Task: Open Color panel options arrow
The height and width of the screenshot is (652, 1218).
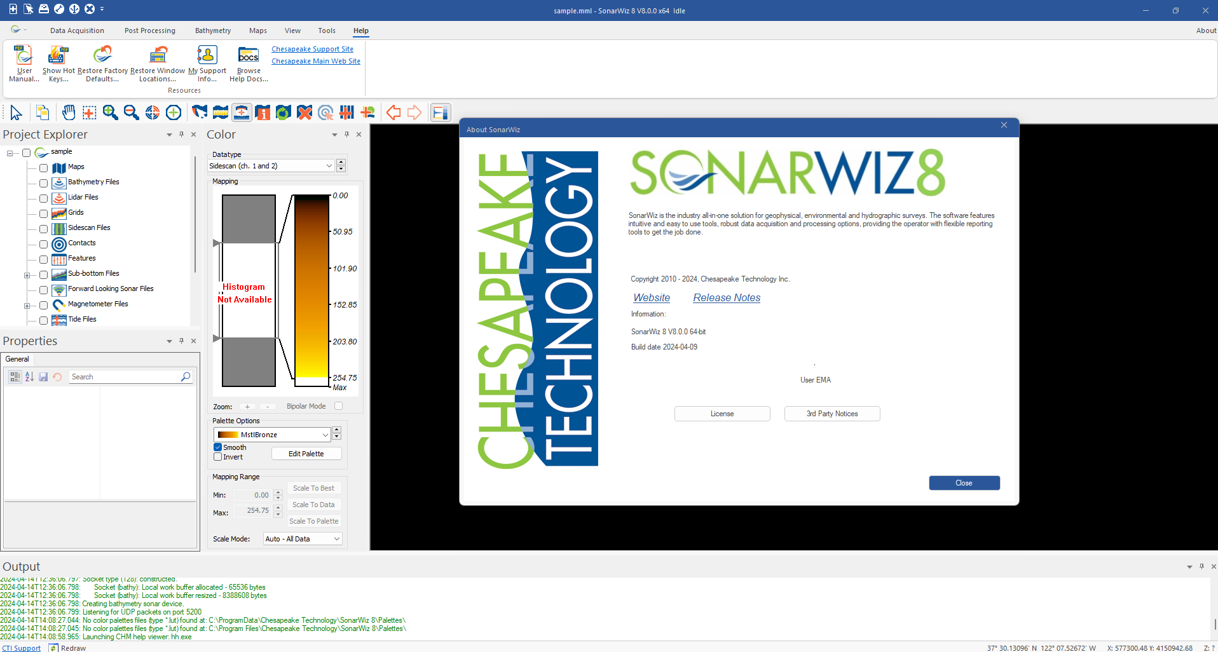Action: (334, 135)
